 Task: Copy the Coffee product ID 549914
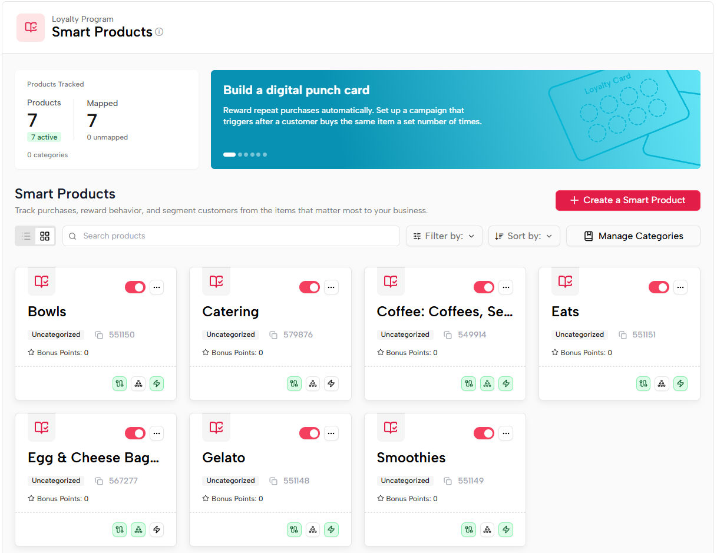tap(448, 335)
